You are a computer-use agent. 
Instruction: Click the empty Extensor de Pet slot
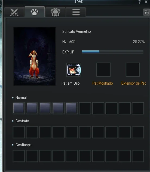point(133,70)
